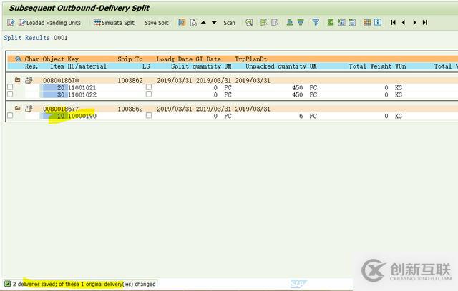Image resolution: width=458 pixels, height=291 pixels.
Task: Click material 11001621
Action: click(82, 87)
